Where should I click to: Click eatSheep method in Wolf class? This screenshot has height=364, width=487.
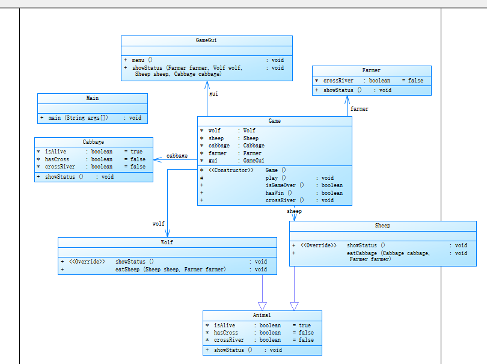[x=164, y=270]
